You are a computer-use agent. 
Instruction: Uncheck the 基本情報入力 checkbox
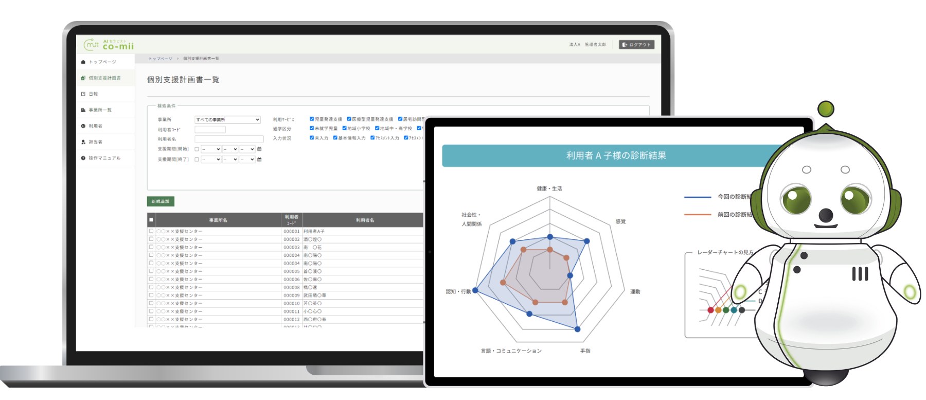[x=335, y=137]
